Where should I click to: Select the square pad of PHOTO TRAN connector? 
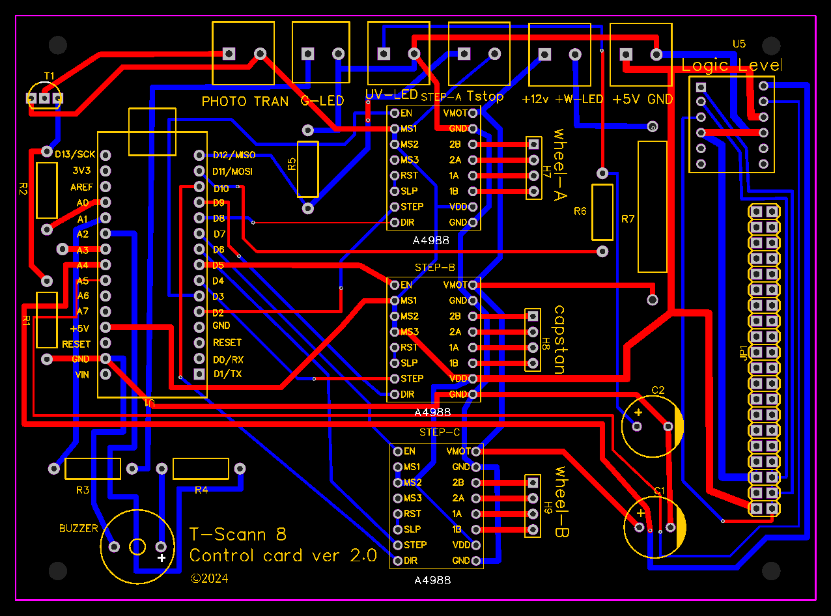(229, 53)
